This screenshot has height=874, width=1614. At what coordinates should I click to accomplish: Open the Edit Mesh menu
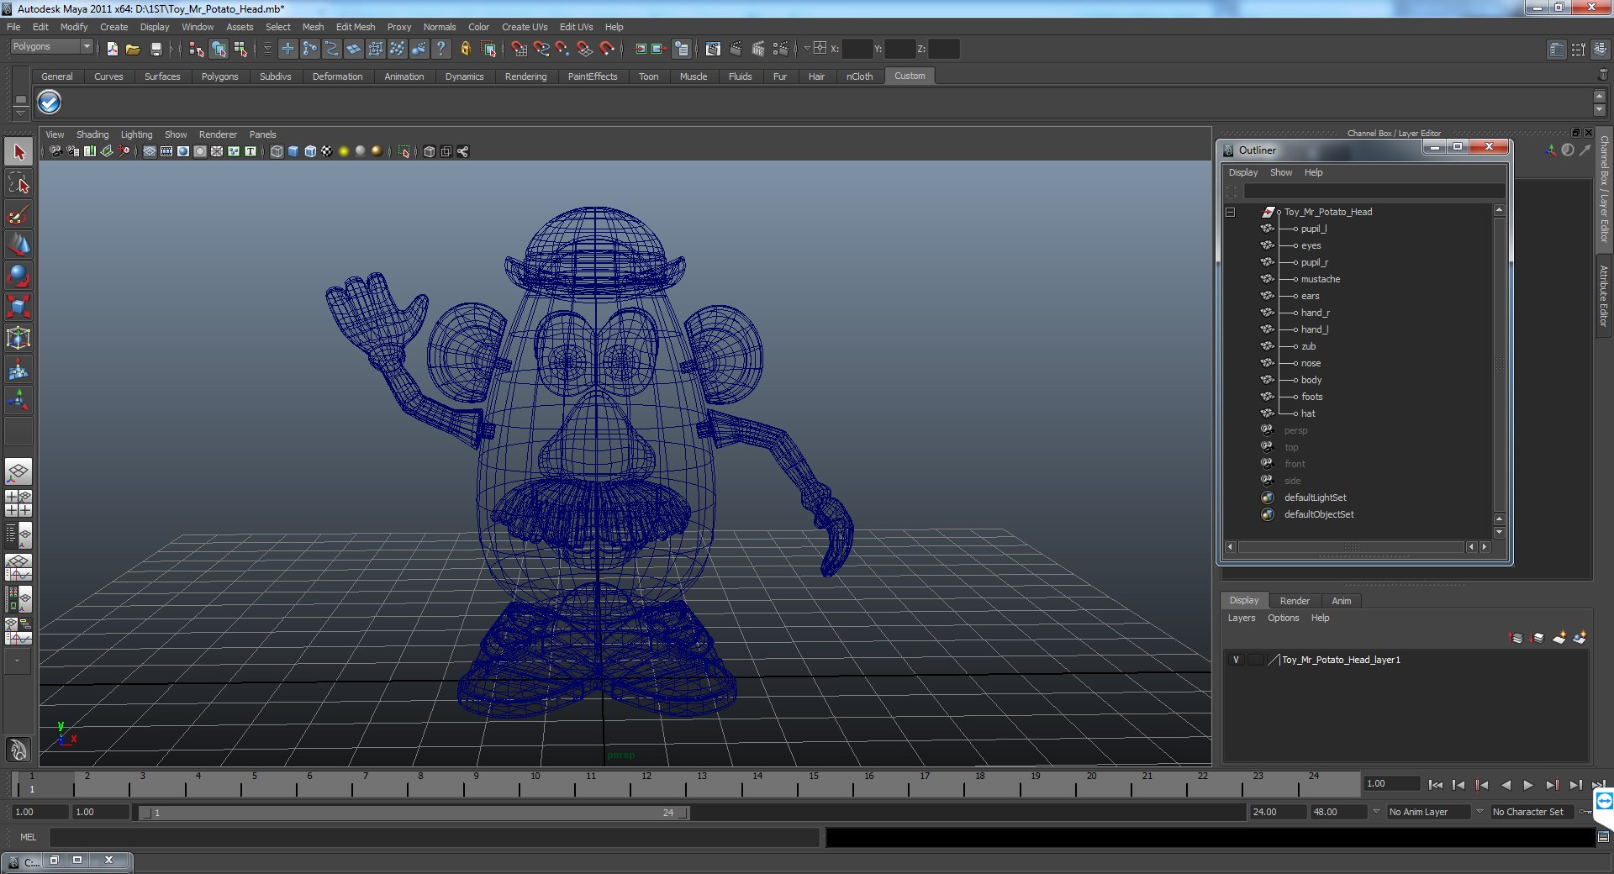click(x=356, y=27)
